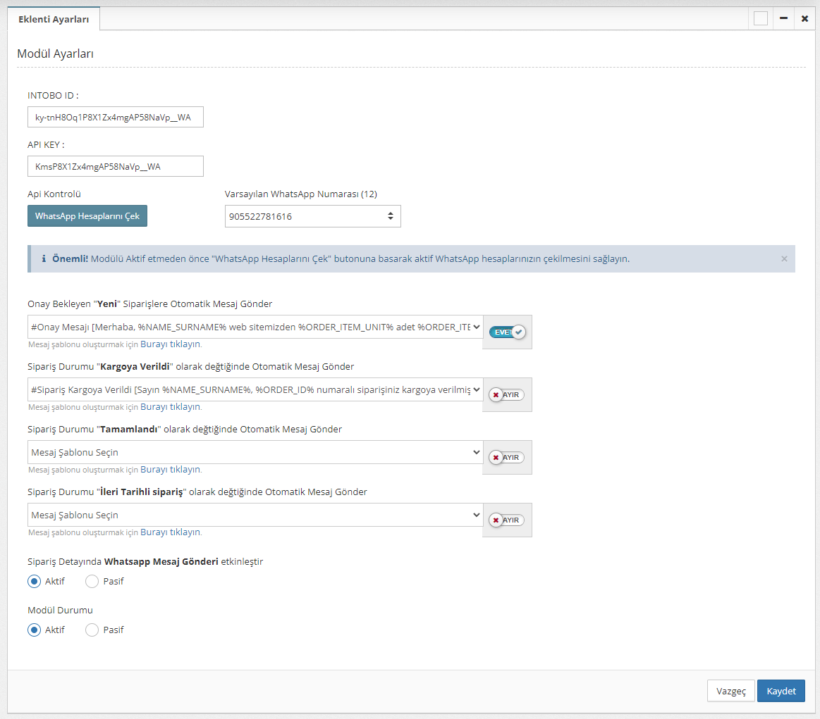The height and width of the screenshot is (719, 820).
Task: Click the info icon in Önemli alert
Action: 44,258
